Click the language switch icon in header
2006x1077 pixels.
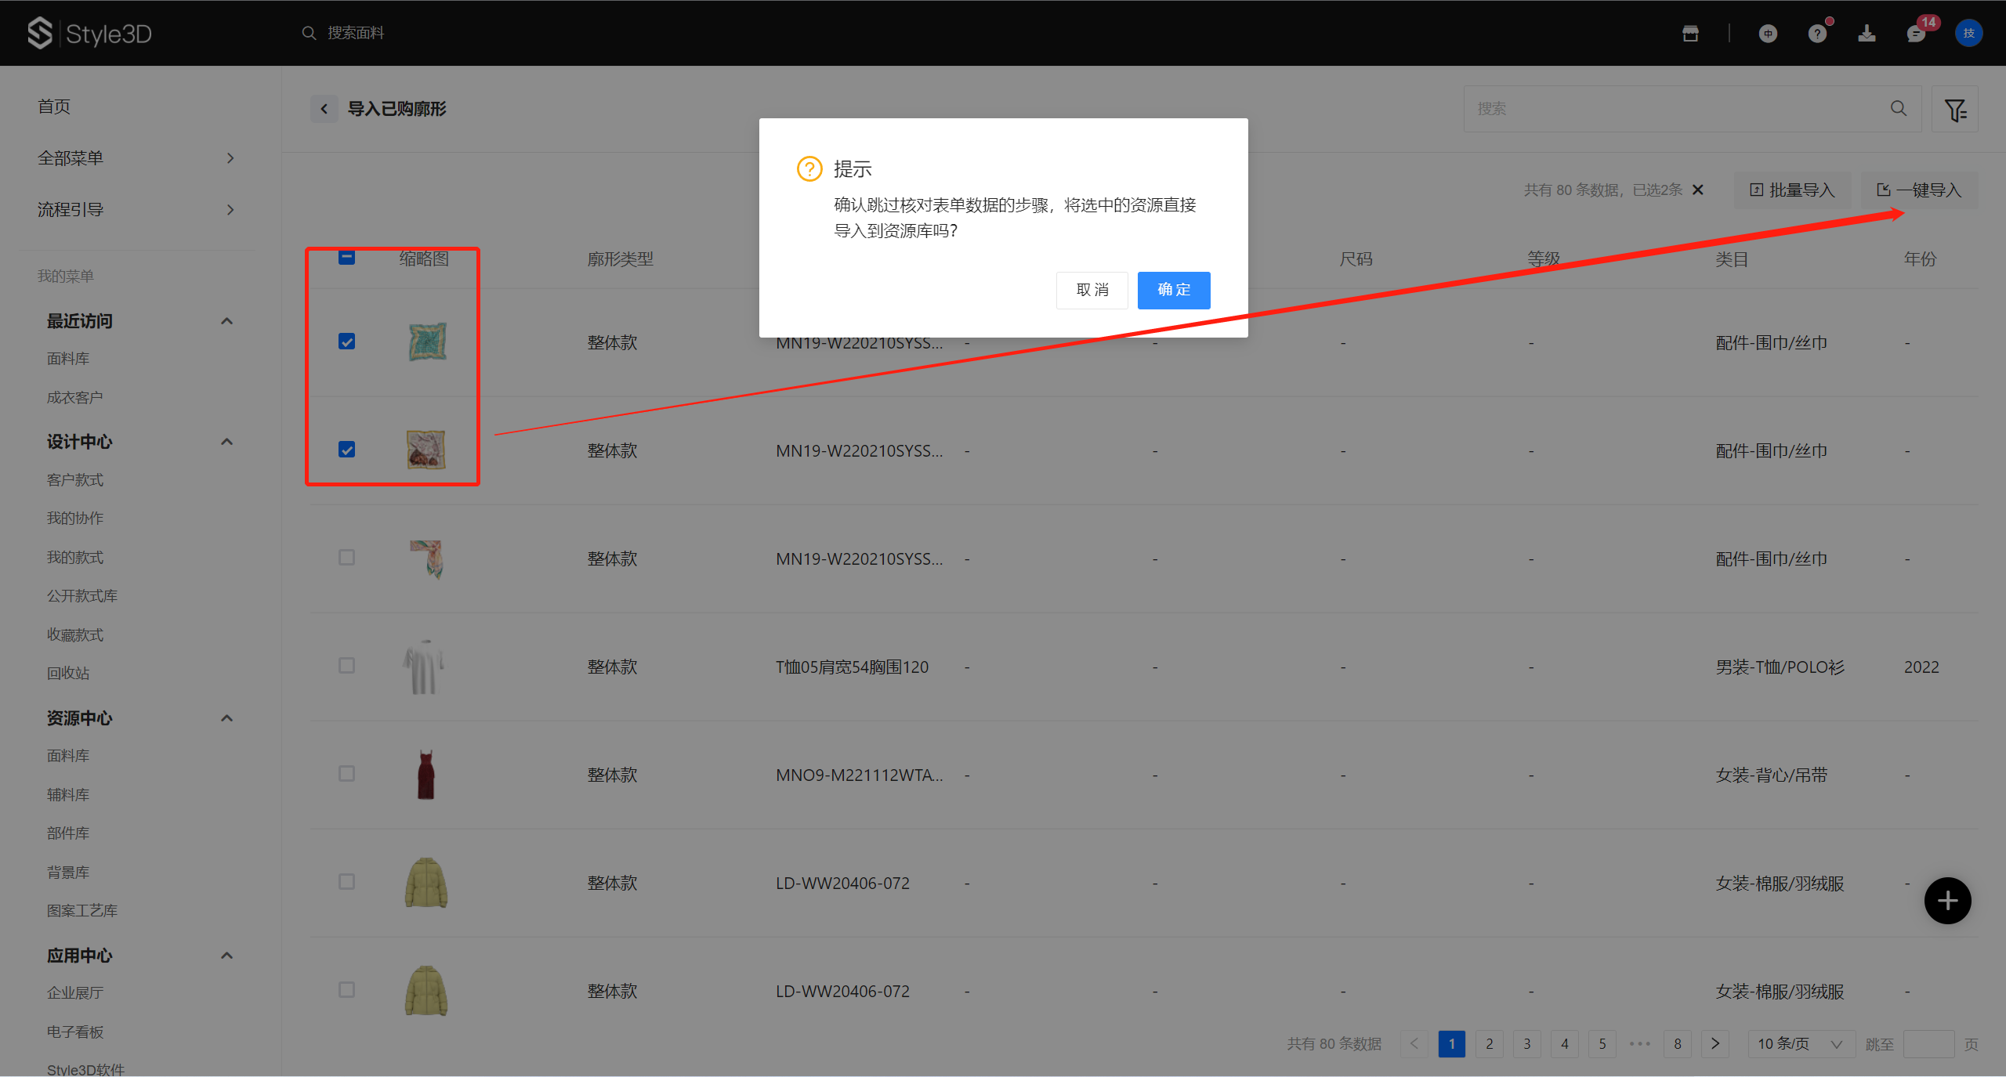pyautogui.click(x=1768, y=34)
